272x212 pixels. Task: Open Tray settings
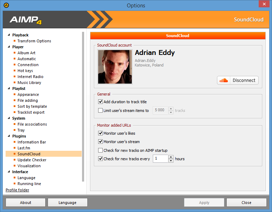pyautogui.click(x=21, y=130)
